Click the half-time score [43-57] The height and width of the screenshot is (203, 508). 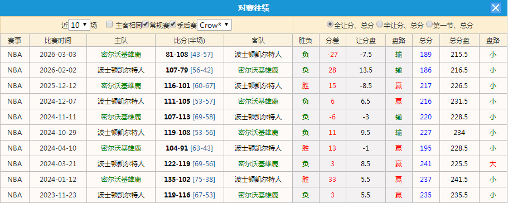(x=201, y=55)
